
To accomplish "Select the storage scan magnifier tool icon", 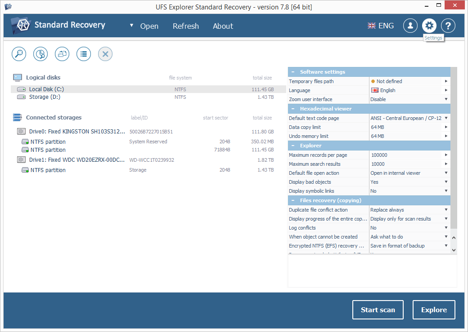I will [18, 54].
